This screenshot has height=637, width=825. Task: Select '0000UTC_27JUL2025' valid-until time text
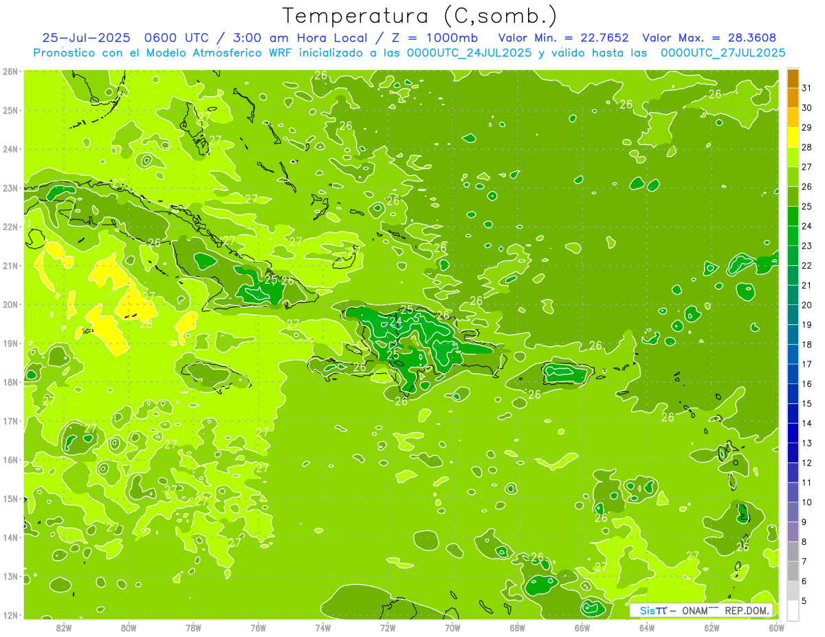[723, 52]
